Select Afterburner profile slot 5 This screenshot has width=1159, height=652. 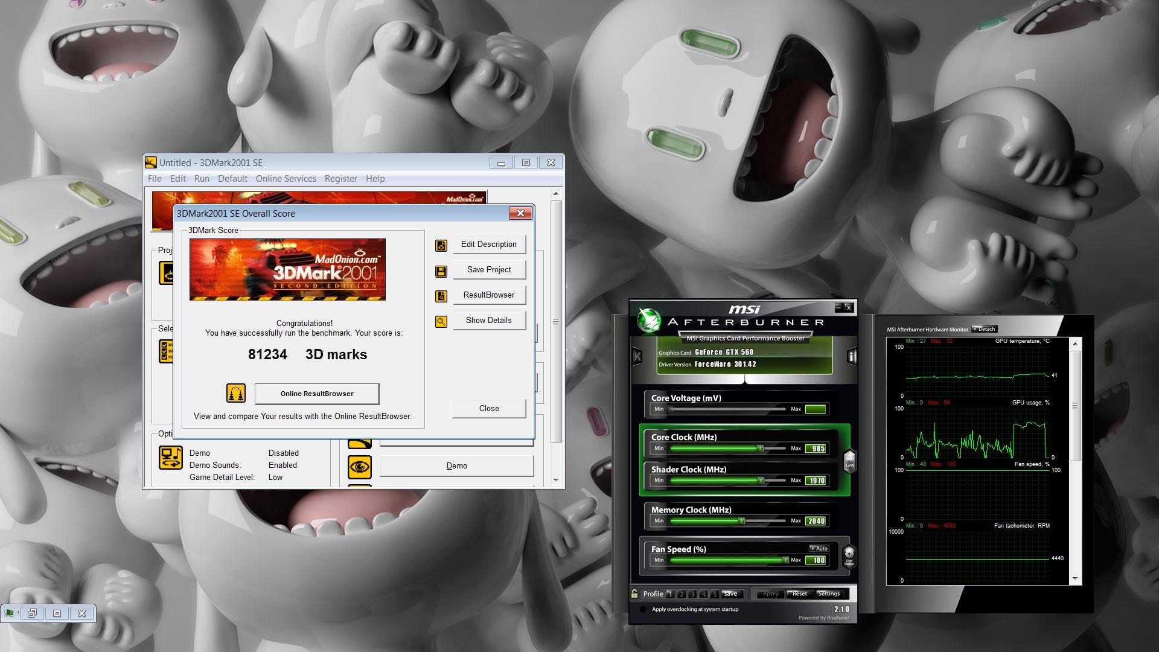[715, 594]
